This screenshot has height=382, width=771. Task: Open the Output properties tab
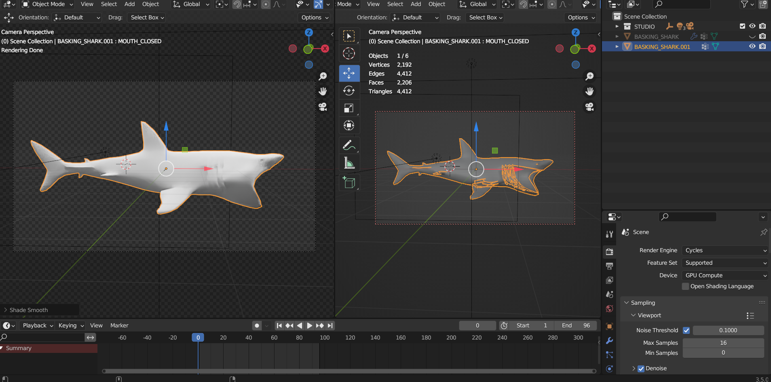pos(609,266)
